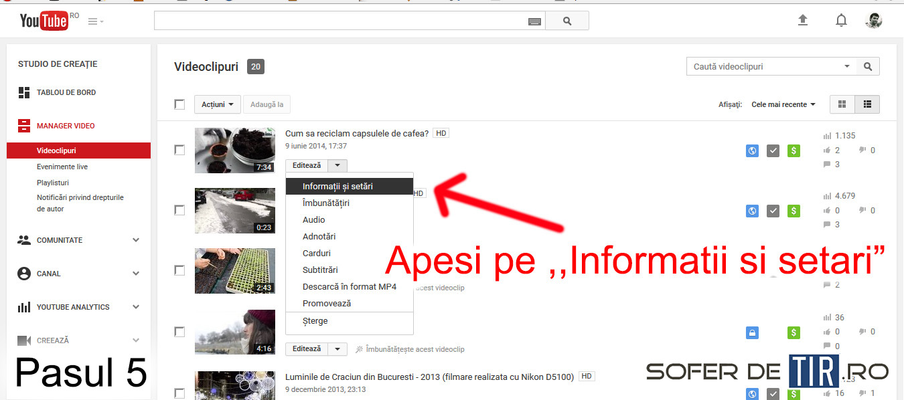Select the coffee capsules video checkbox
904x400 pixels.
[x=179, y=150]
